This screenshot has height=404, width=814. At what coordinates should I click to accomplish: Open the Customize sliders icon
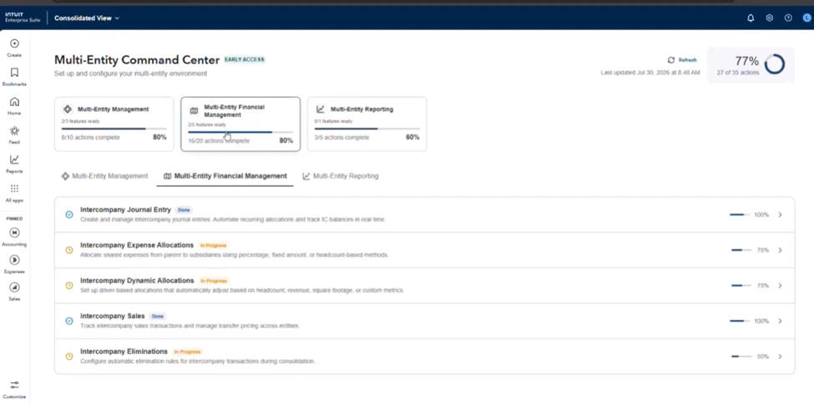coord(14,385)
